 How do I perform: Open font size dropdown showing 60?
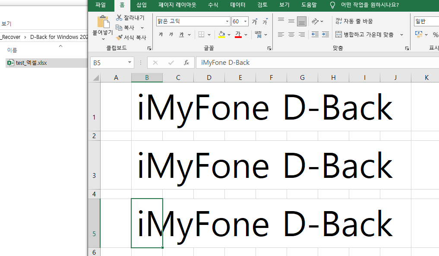(x=245, y=21)
